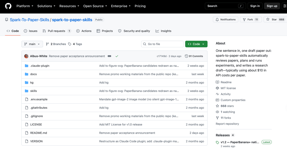Open the spark-to-paper-skills repository link
287x148 pixels.
pos(72,20)
